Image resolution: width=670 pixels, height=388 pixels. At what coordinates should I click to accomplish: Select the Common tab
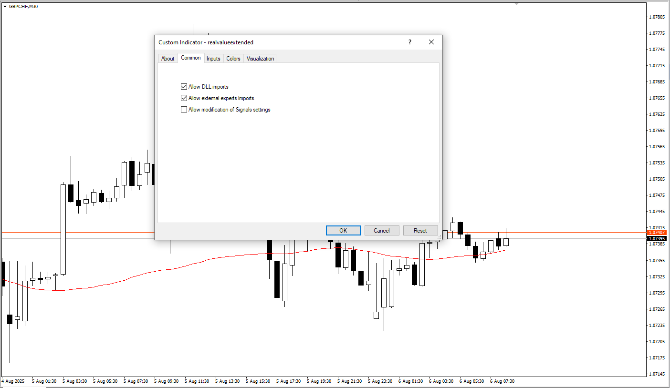tap(191, 58)
